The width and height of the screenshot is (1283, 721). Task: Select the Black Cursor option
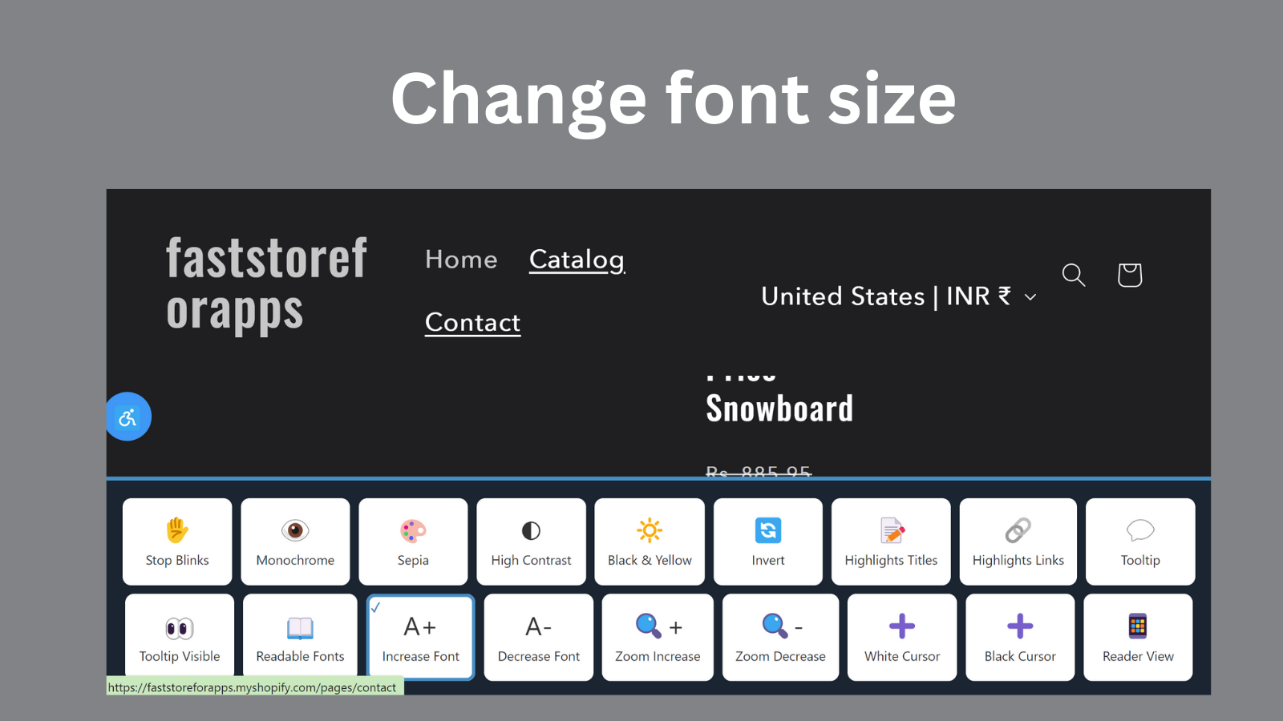click(x=1020, y=638)
